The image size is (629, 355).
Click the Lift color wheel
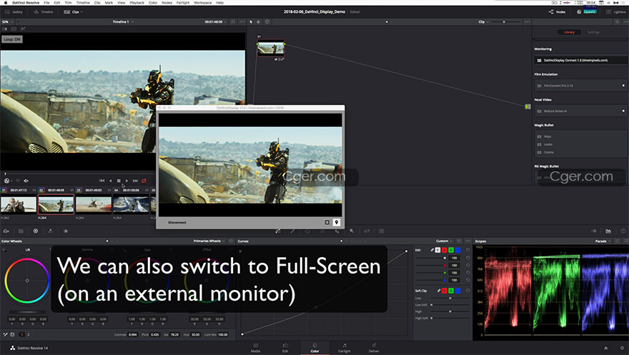tap(27, 281)
